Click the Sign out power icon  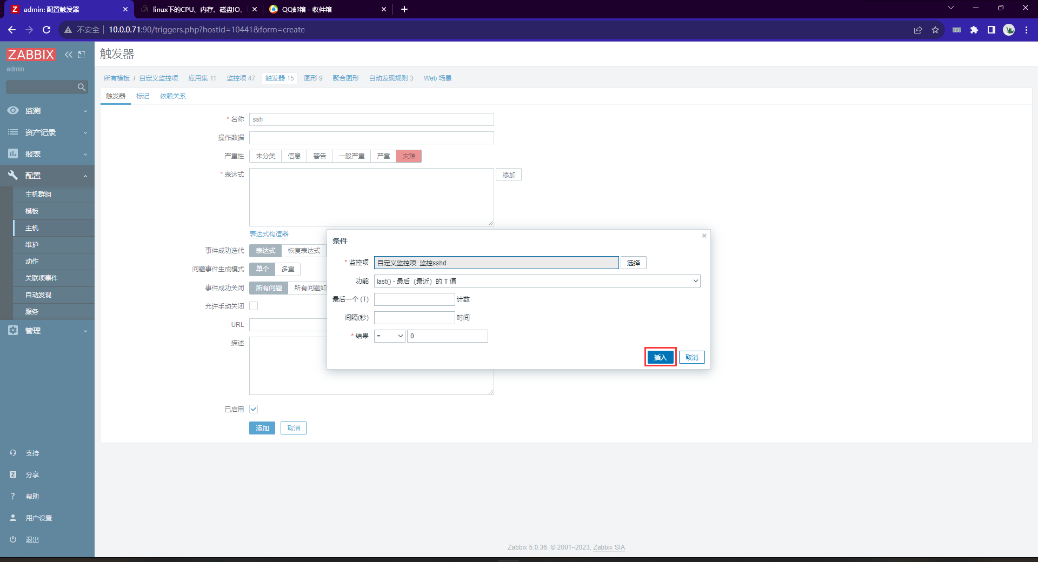pyautogui.click(x=13, y=539)
